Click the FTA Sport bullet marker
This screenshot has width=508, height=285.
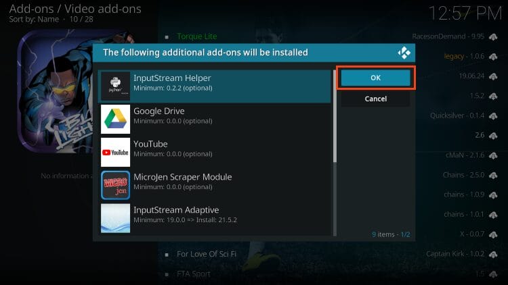167,275
